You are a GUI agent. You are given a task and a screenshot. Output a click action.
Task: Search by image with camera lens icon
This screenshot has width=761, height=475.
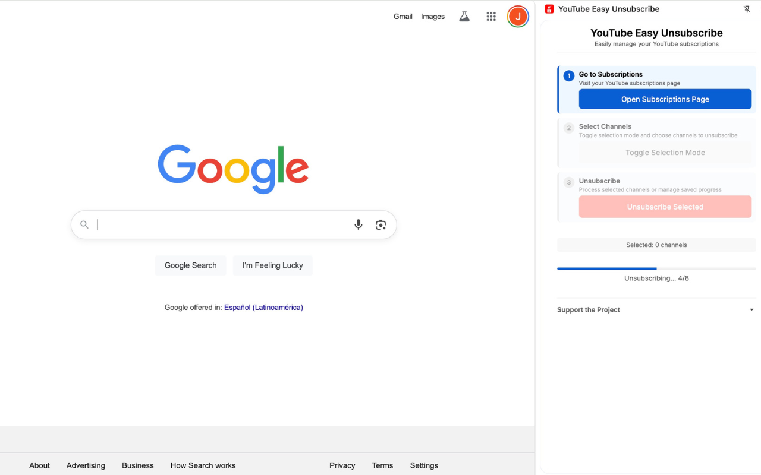pos(381,224)
